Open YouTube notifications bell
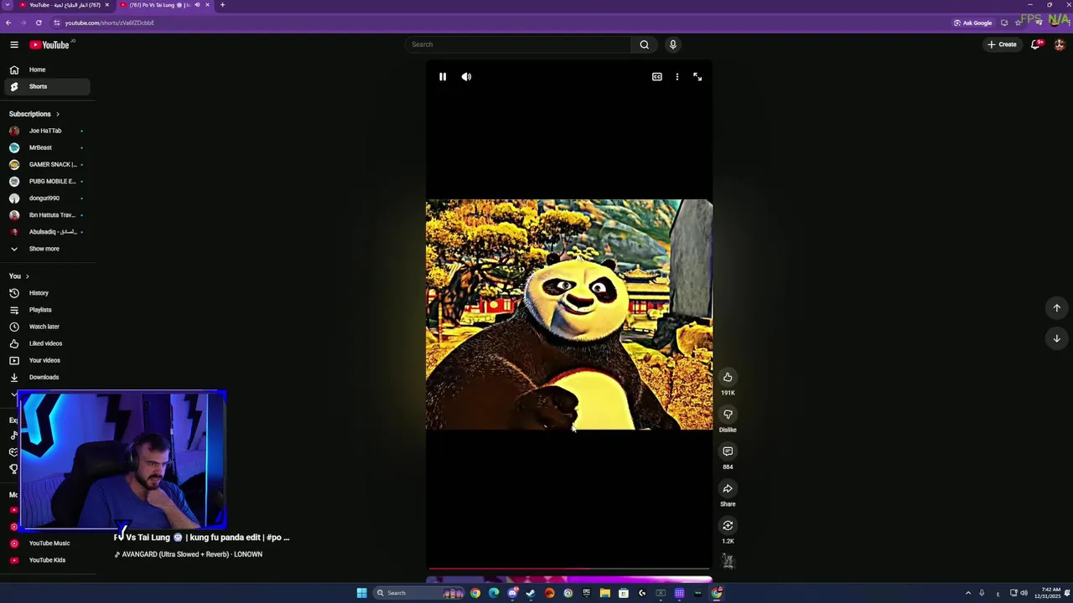 pos(1036,44)
